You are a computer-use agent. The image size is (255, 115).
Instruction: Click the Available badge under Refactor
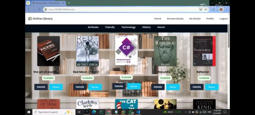tap(204, 78)
